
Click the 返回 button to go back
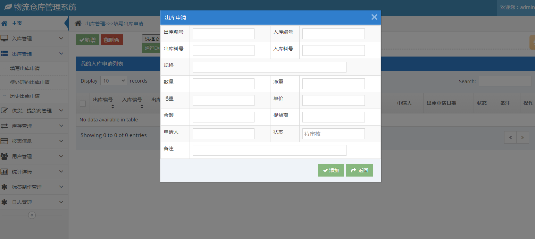coord(359,170)
